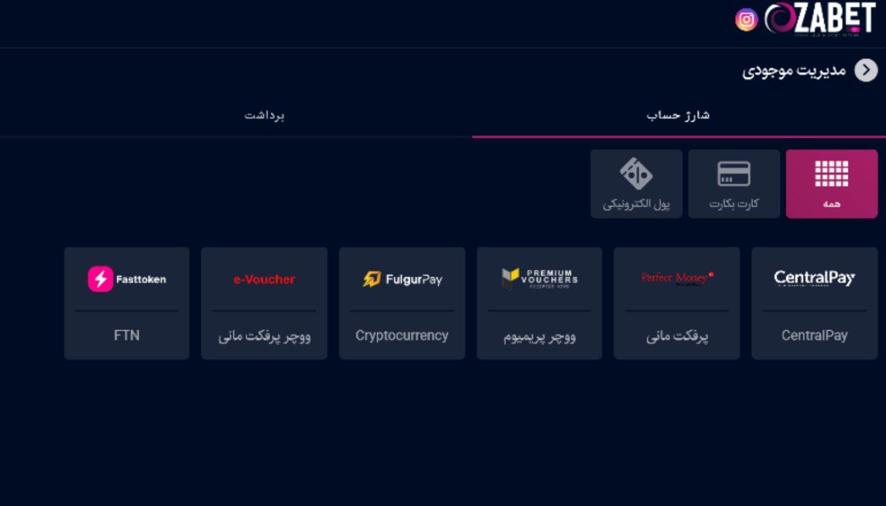Image resolution: width=886 pixels, height=506 pixels.
Task: Open the ووچر پریمیوم payment card
Action: [x=539, y=302]
